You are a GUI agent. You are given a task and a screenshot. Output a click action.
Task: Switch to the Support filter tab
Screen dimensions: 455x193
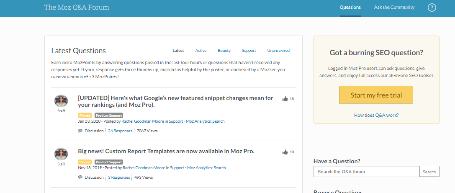coord(249,51)
